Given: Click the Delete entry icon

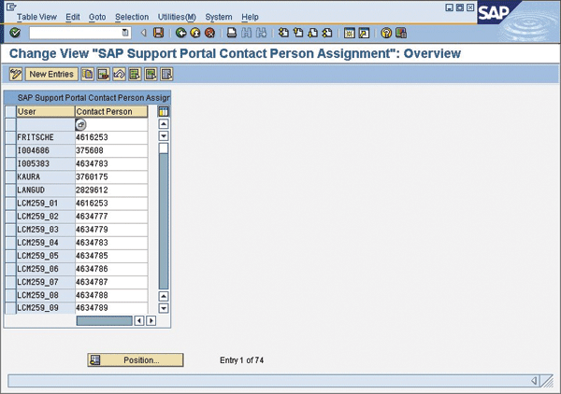Looking at the screenshot, I should pyautogui.click(x=103, y=75).
